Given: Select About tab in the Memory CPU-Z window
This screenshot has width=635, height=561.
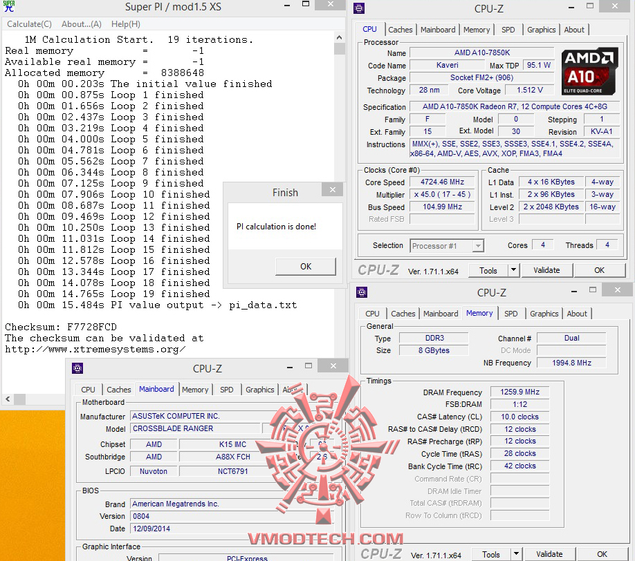Looking at the screenshot, I should tap(577, 314).
